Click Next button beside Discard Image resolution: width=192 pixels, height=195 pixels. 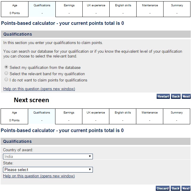(186, 188)
